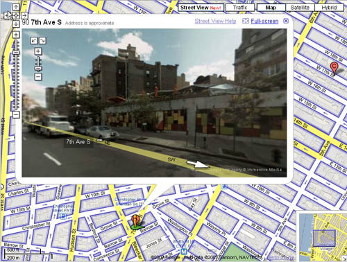Click the Bleecker St street label
Screen dimensions: 347x262
coord(137,252)
